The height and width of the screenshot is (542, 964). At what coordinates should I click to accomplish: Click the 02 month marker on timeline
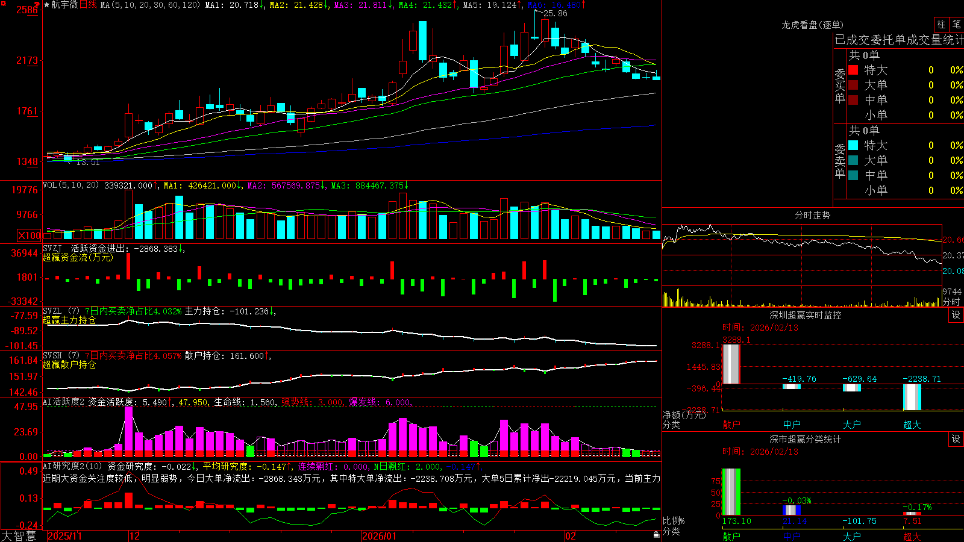pos(571,536)
